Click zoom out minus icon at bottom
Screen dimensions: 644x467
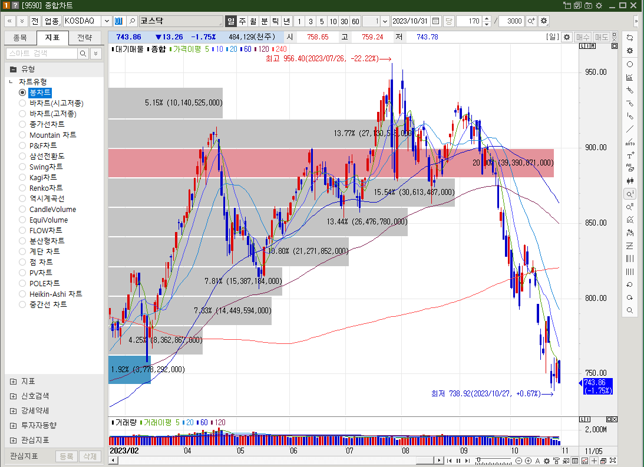pos(518,461)
